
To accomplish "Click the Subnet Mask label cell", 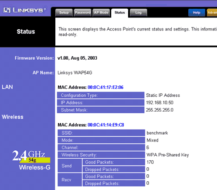I will 101,110.
